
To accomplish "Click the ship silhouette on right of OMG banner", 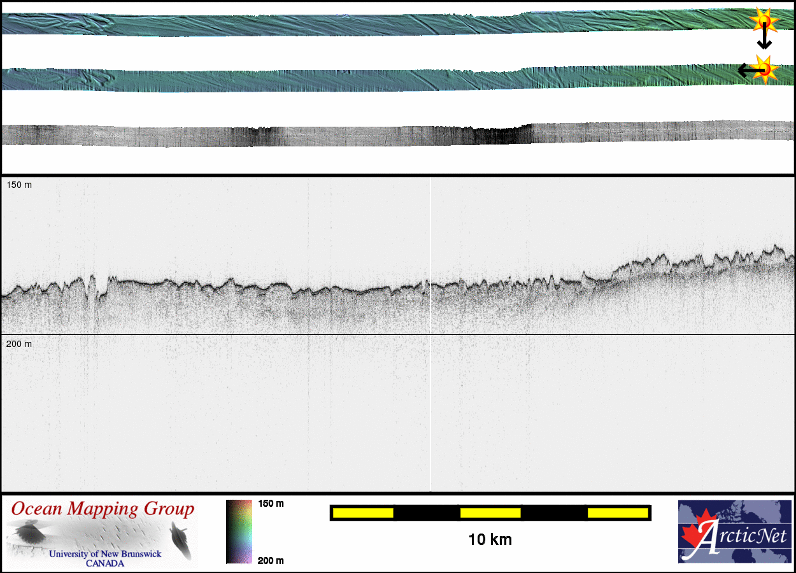I will point(180,539).
